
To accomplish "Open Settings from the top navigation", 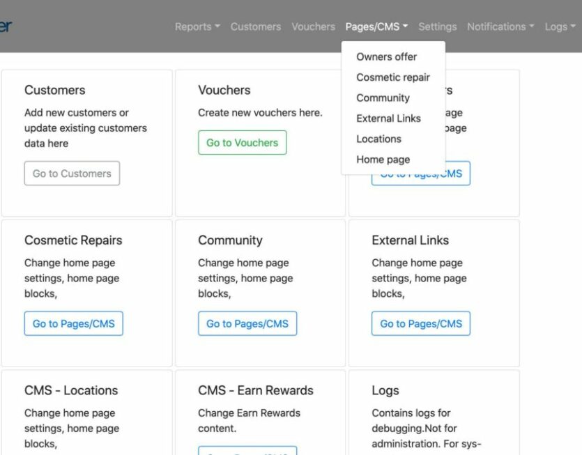I will 437,26.
